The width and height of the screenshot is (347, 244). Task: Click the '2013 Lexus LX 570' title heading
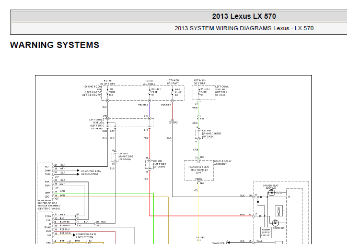[244, 16]
